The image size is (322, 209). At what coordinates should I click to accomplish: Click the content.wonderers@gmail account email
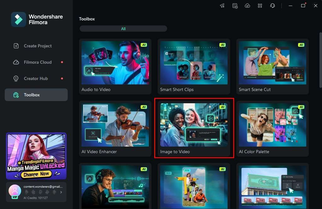(43, 186)
